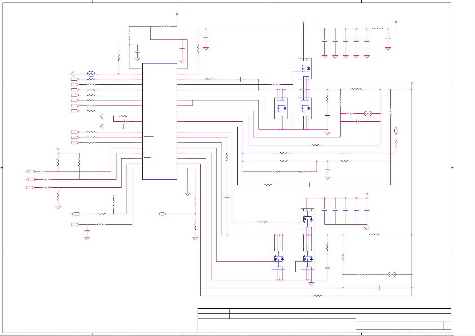Select the power circle at the far right edge
This screenshot has height=336, width=475.
412,83
